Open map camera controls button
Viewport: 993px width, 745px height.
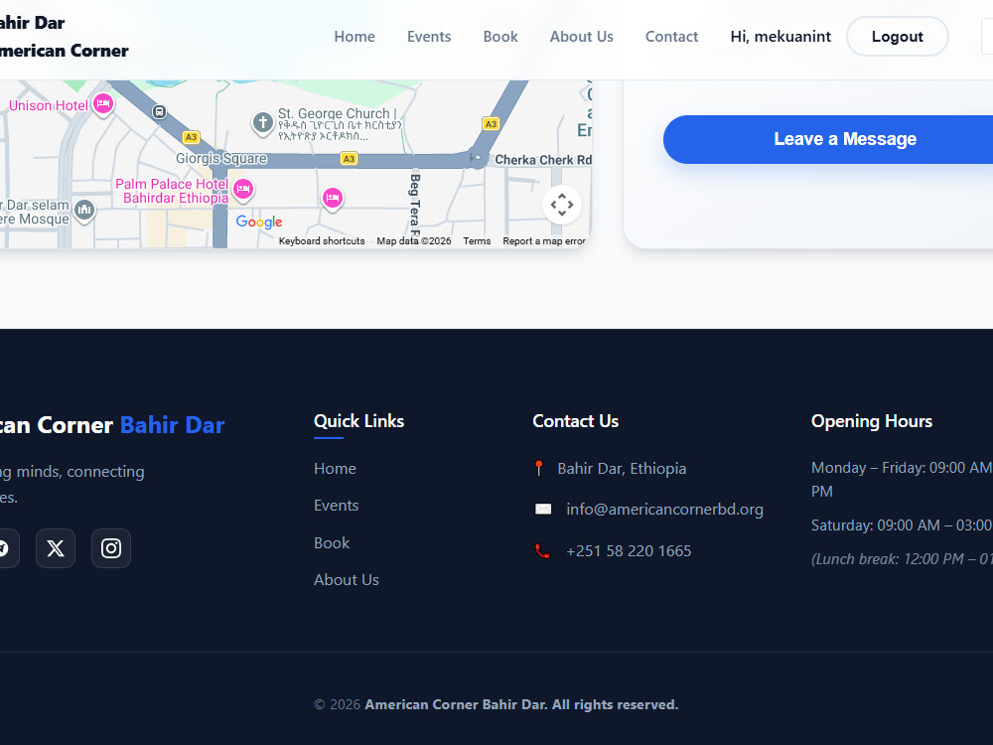(x=562, y=205)
